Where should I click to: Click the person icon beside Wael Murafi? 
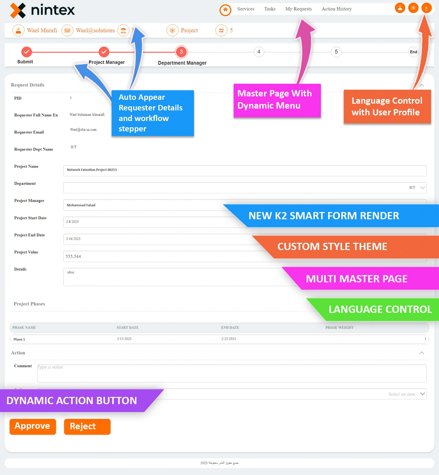click(18, 30)
